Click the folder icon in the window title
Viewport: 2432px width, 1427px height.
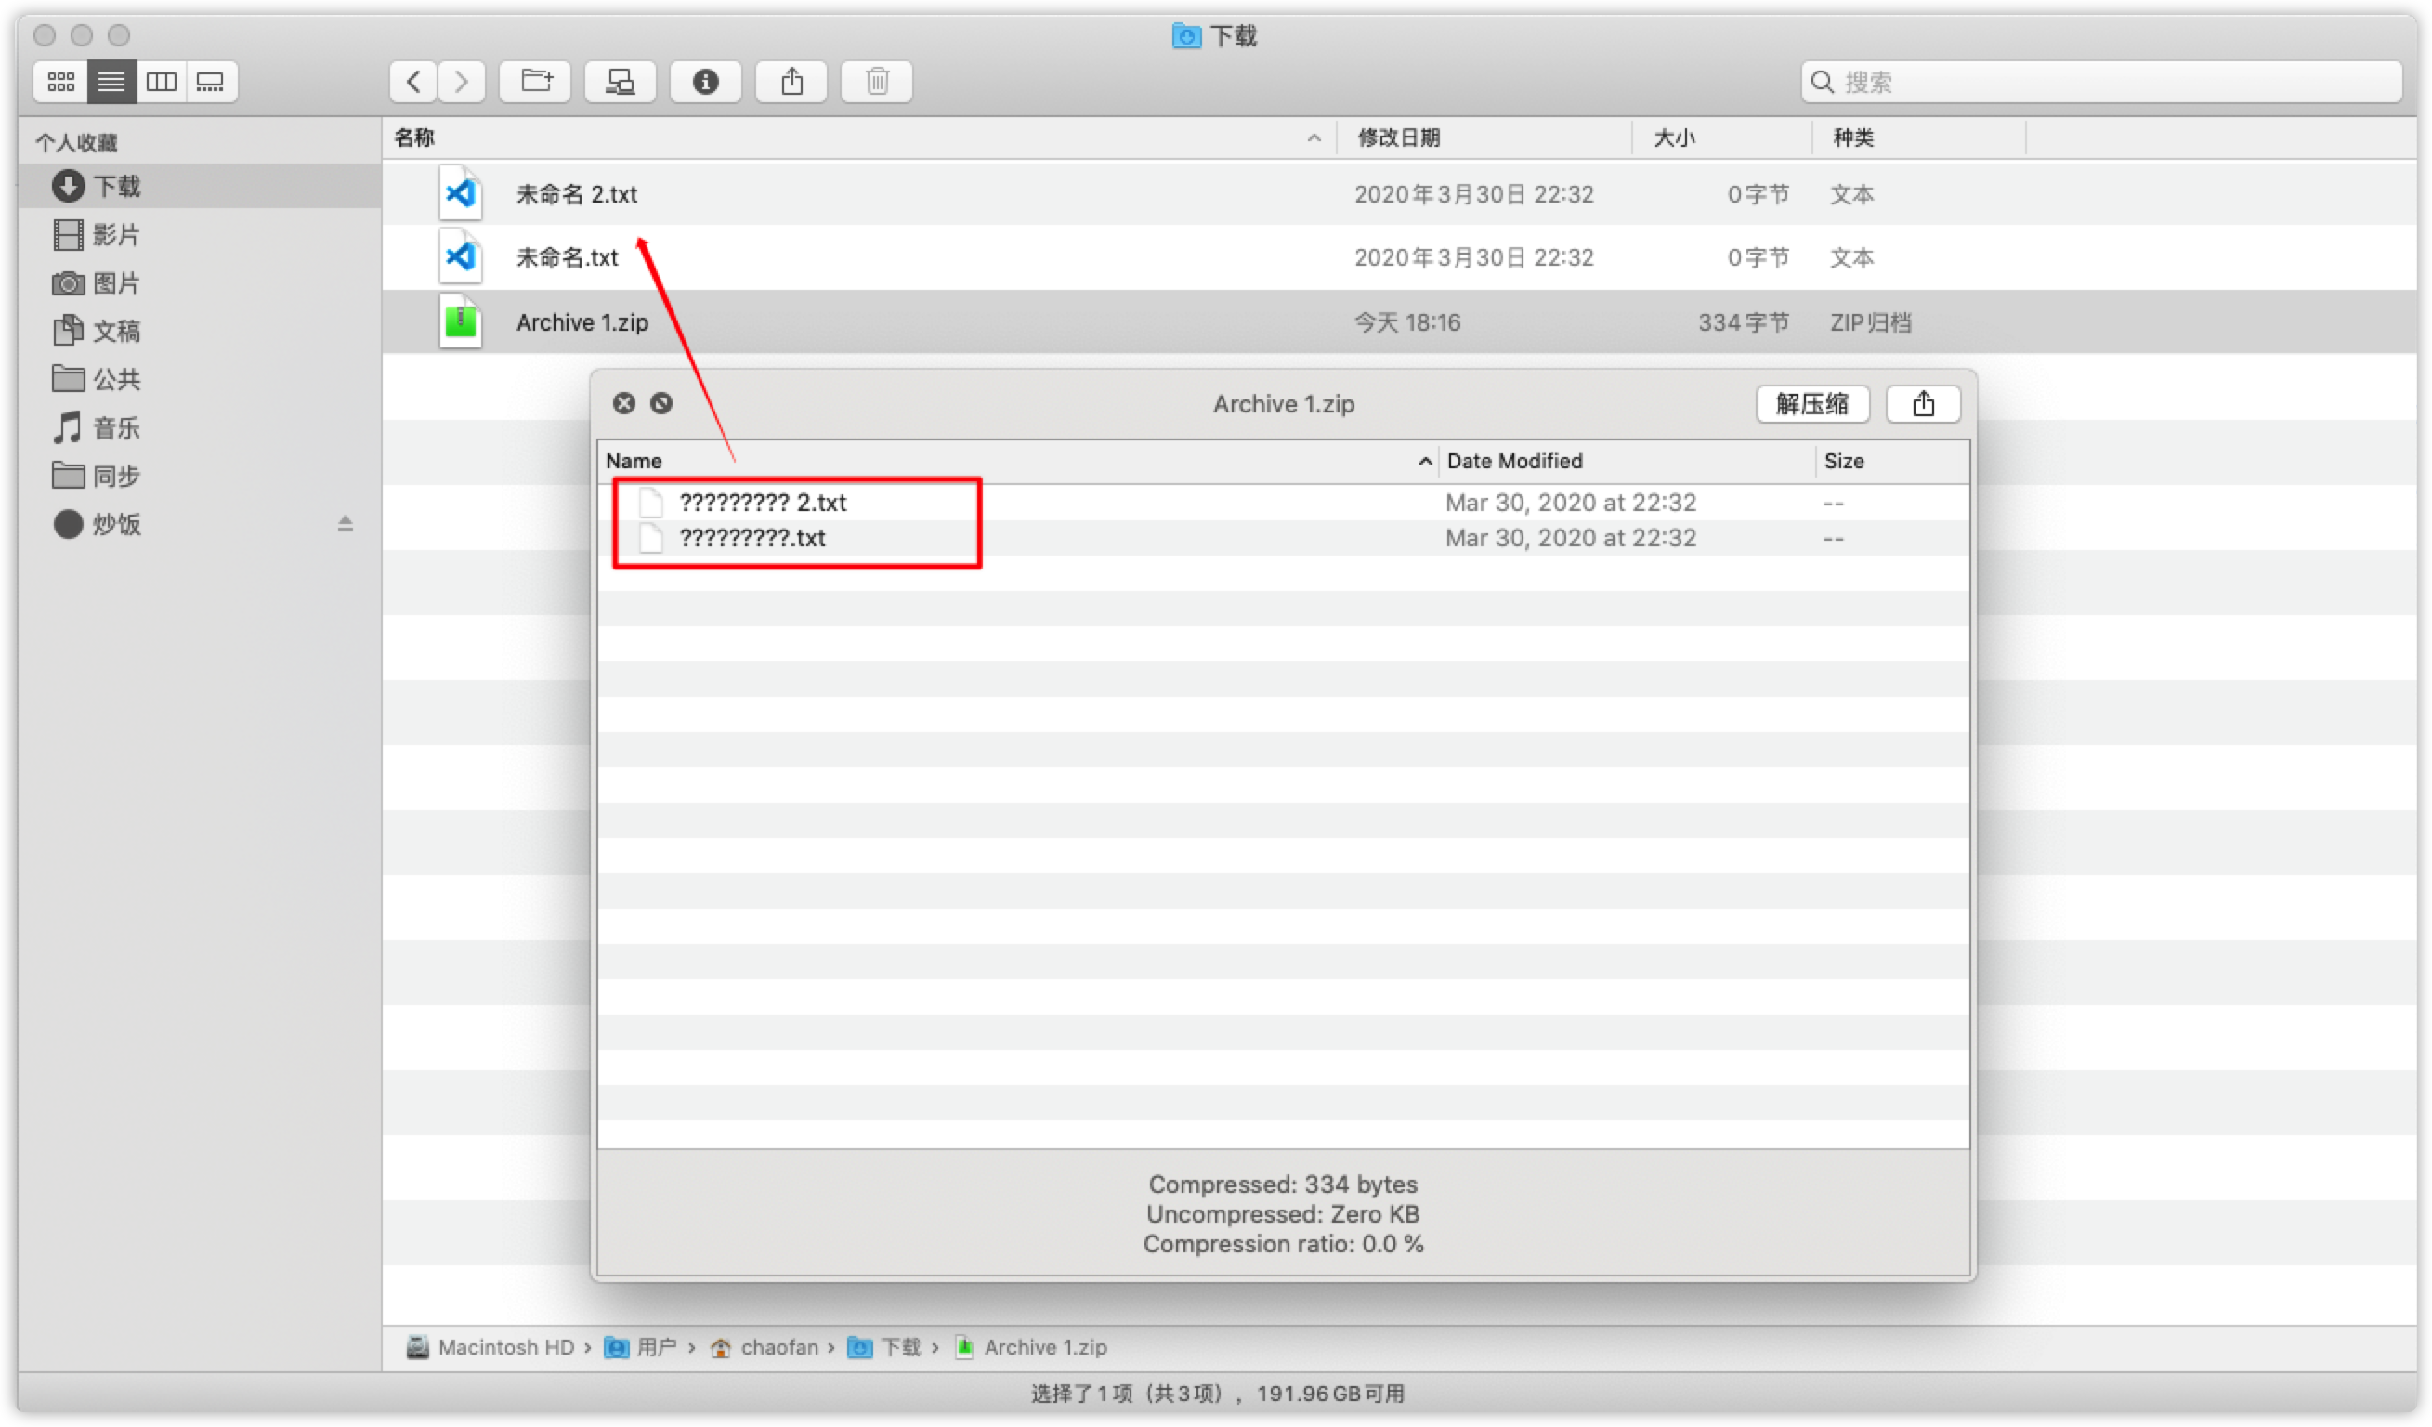(1186, 35)
